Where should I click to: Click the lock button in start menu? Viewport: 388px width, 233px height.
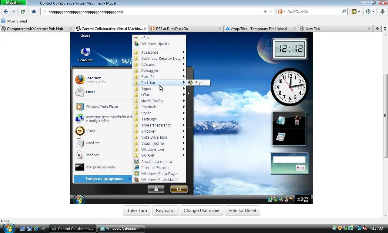point(156,189)
